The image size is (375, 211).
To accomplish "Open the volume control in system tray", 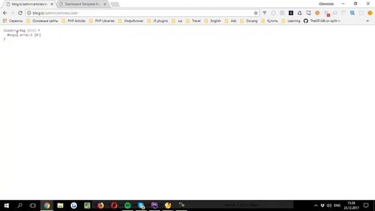I will coord(329,205).
